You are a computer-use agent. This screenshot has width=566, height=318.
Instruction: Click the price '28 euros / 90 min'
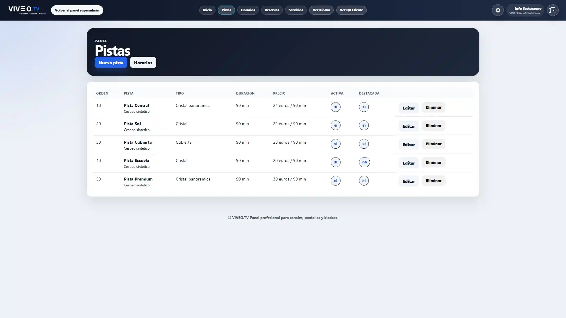[289, 142]
